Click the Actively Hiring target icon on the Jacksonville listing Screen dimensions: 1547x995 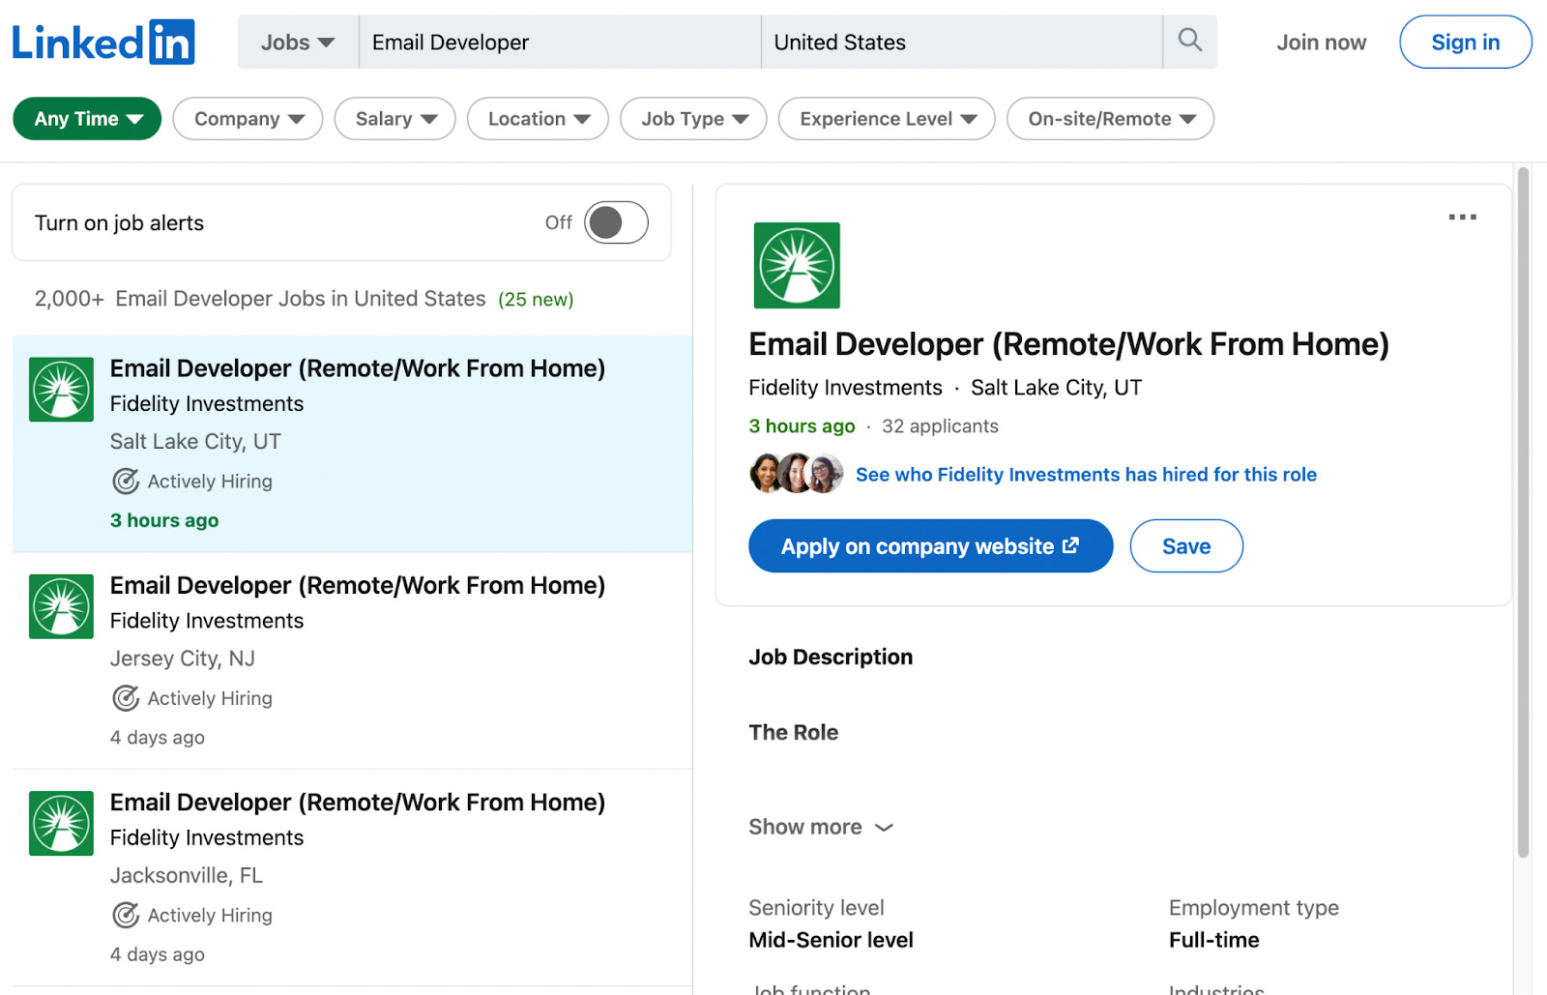click(126, 915)
